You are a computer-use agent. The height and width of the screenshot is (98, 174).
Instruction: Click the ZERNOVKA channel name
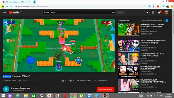pos(145,72)
